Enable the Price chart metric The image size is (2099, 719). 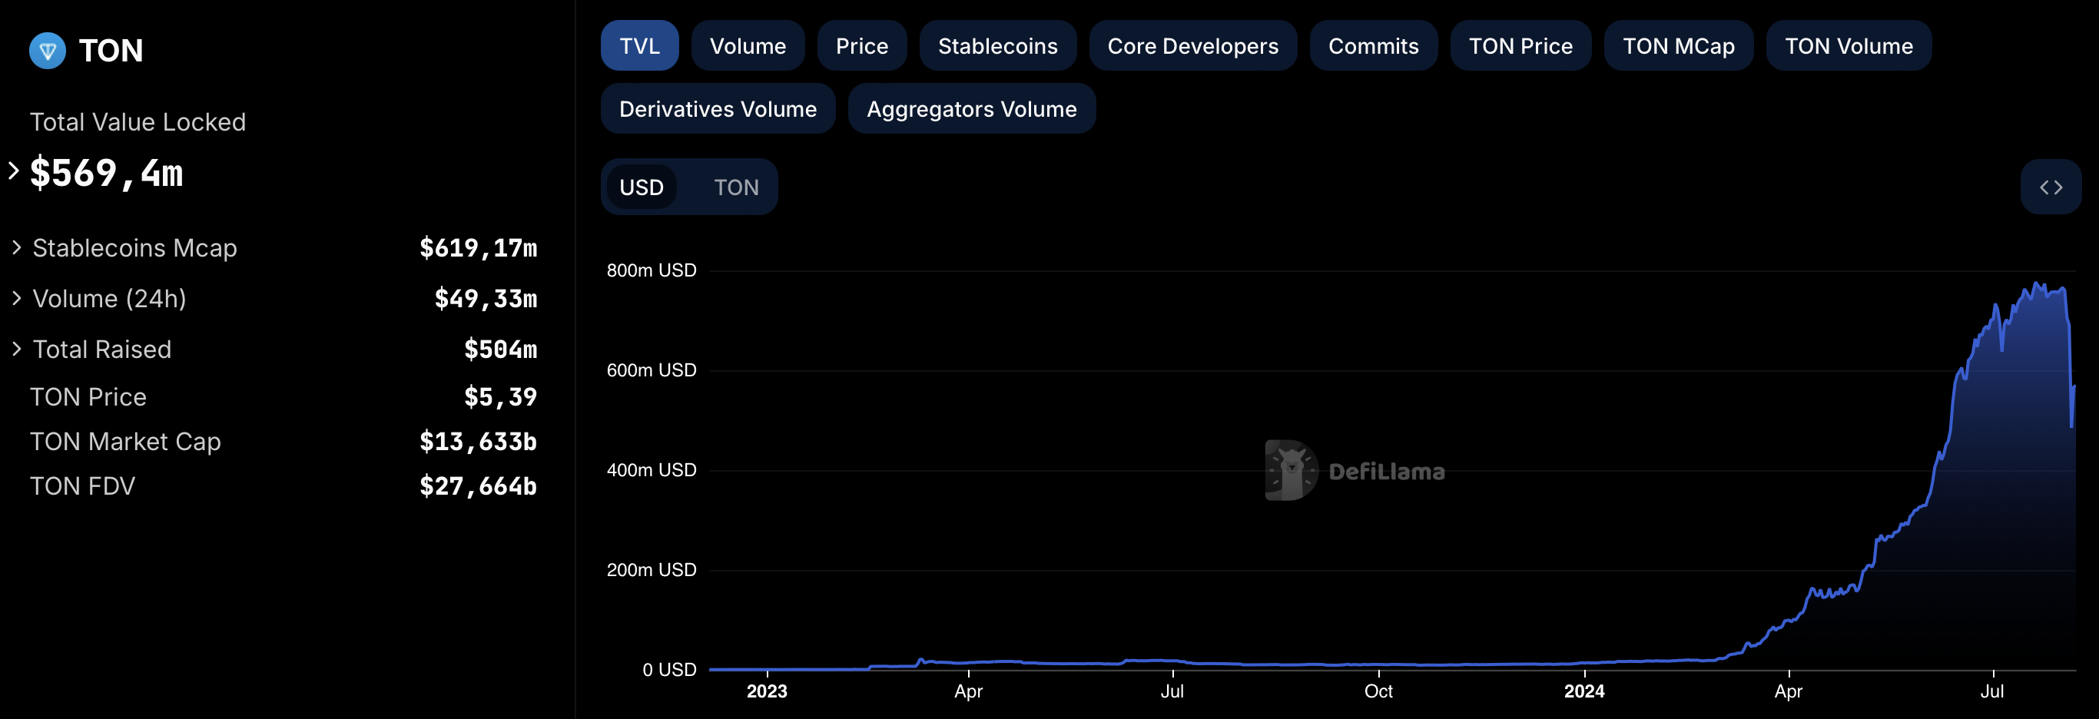[x=861, y=45]
